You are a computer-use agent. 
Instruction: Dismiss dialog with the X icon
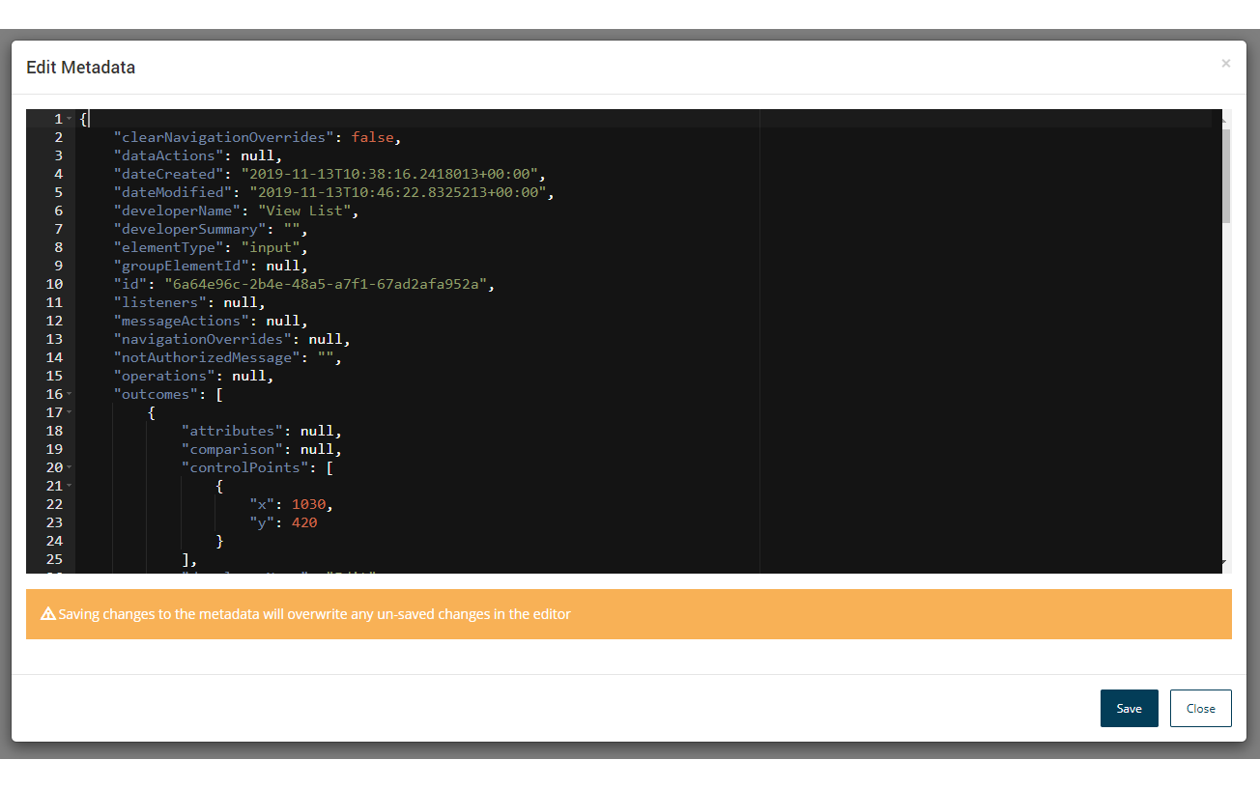tap(1225, 64)
